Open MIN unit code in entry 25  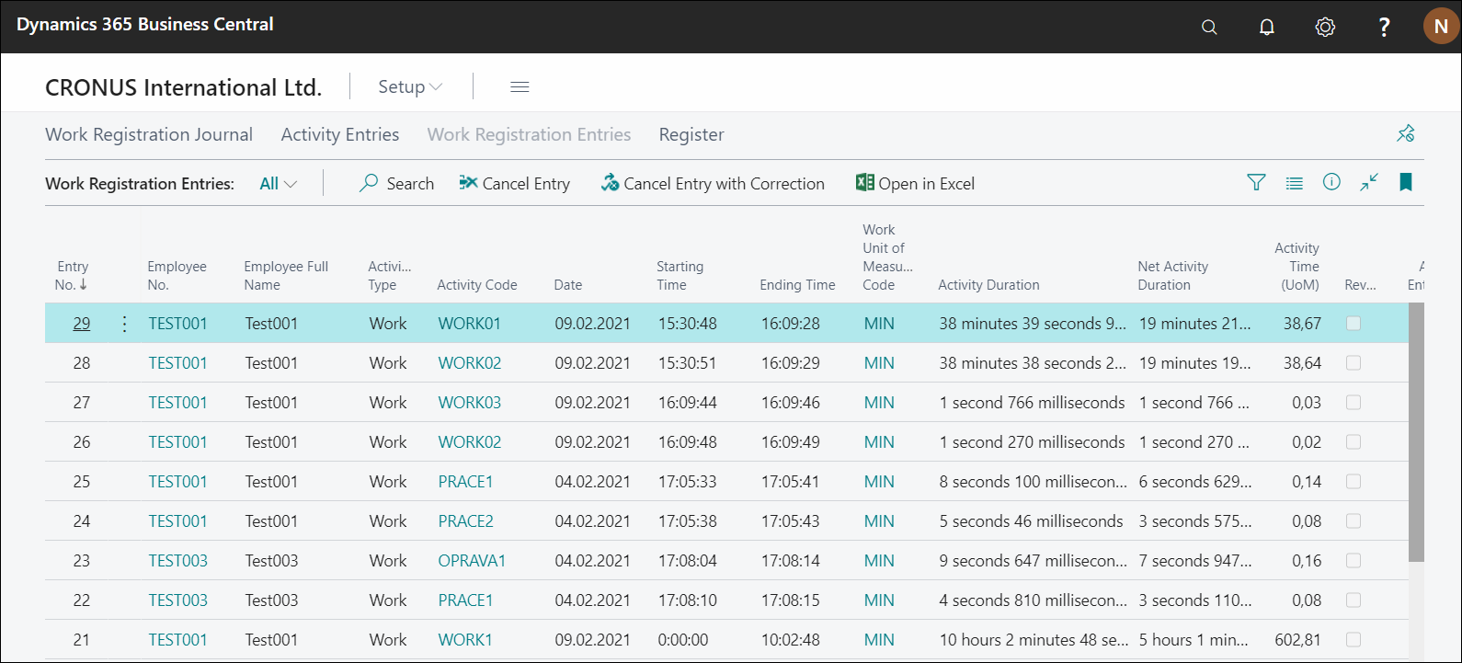(879, 482)
